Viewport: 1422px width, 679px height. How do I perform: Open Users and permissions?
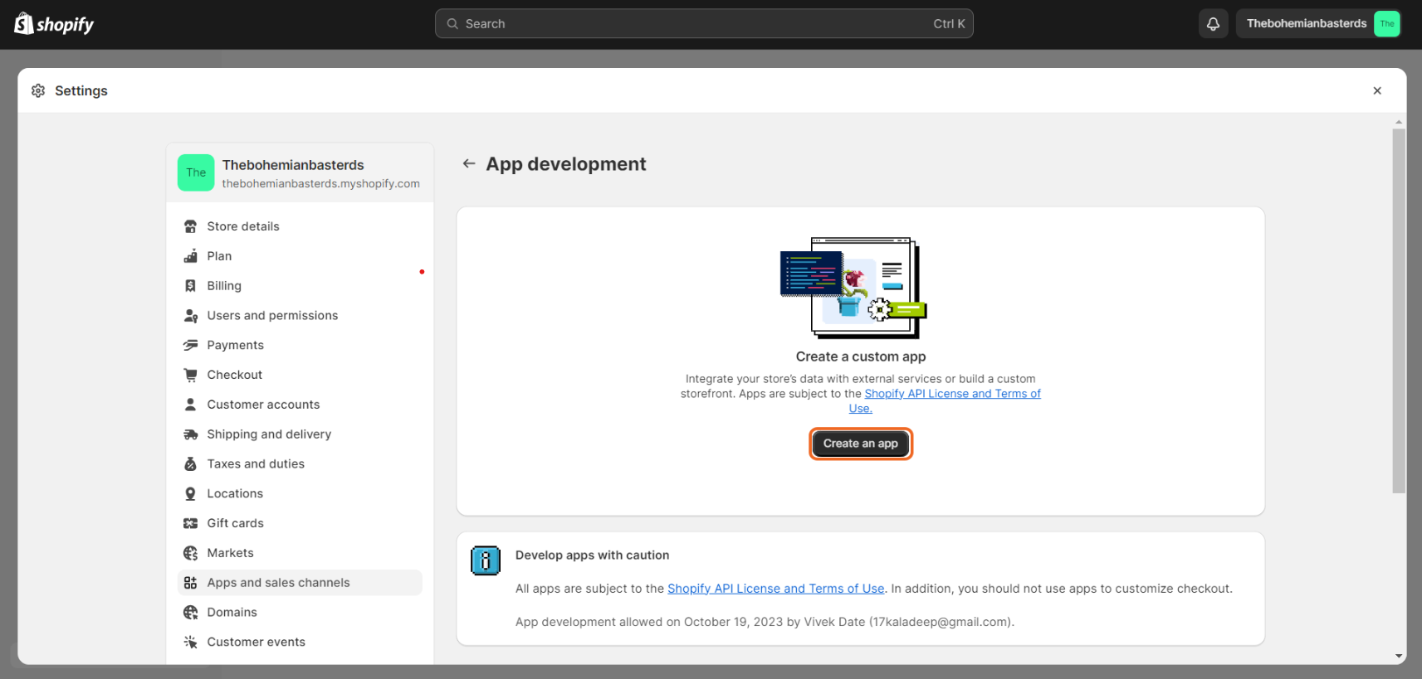click(x=300, y=316)
